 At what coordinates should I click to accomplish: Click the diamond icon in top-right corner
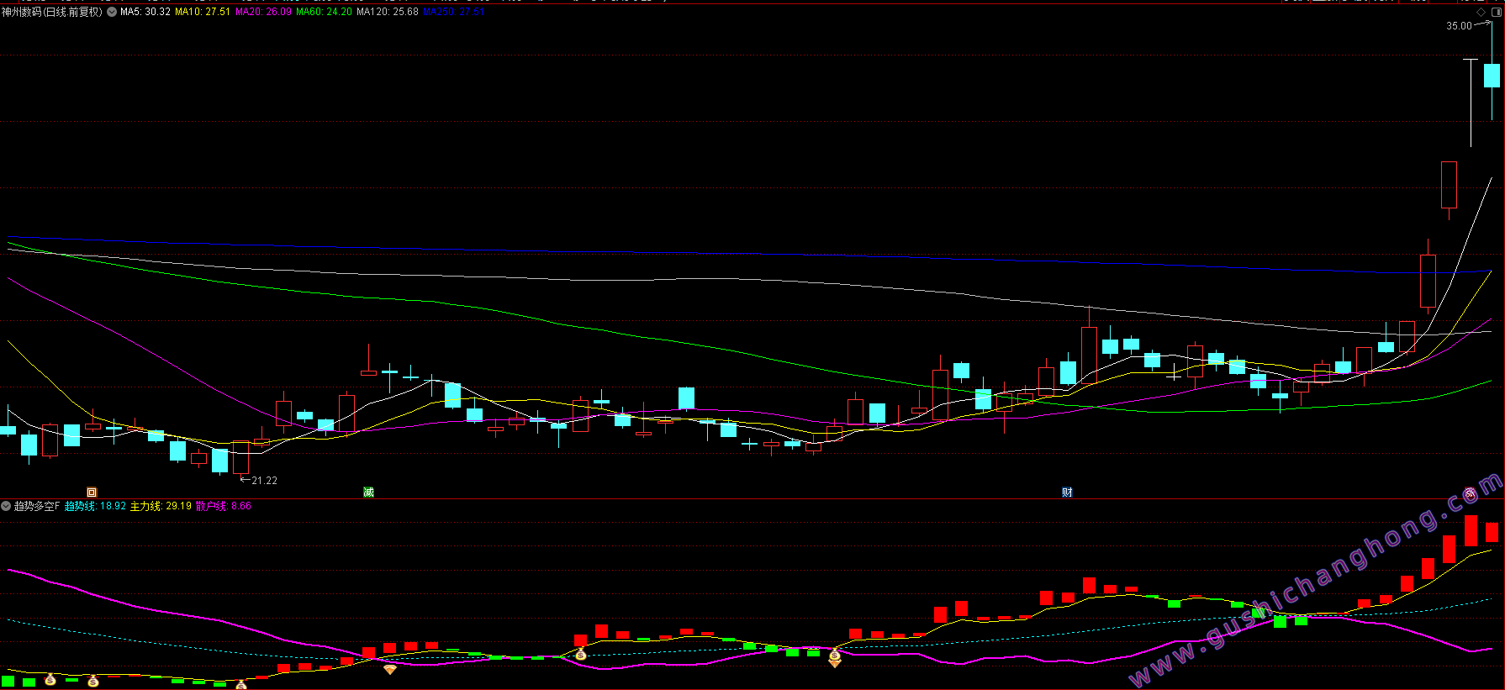click(1481, 13)
